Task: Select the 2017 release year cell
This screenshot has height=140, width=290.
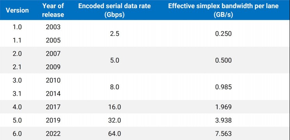Action: point(53,107)
